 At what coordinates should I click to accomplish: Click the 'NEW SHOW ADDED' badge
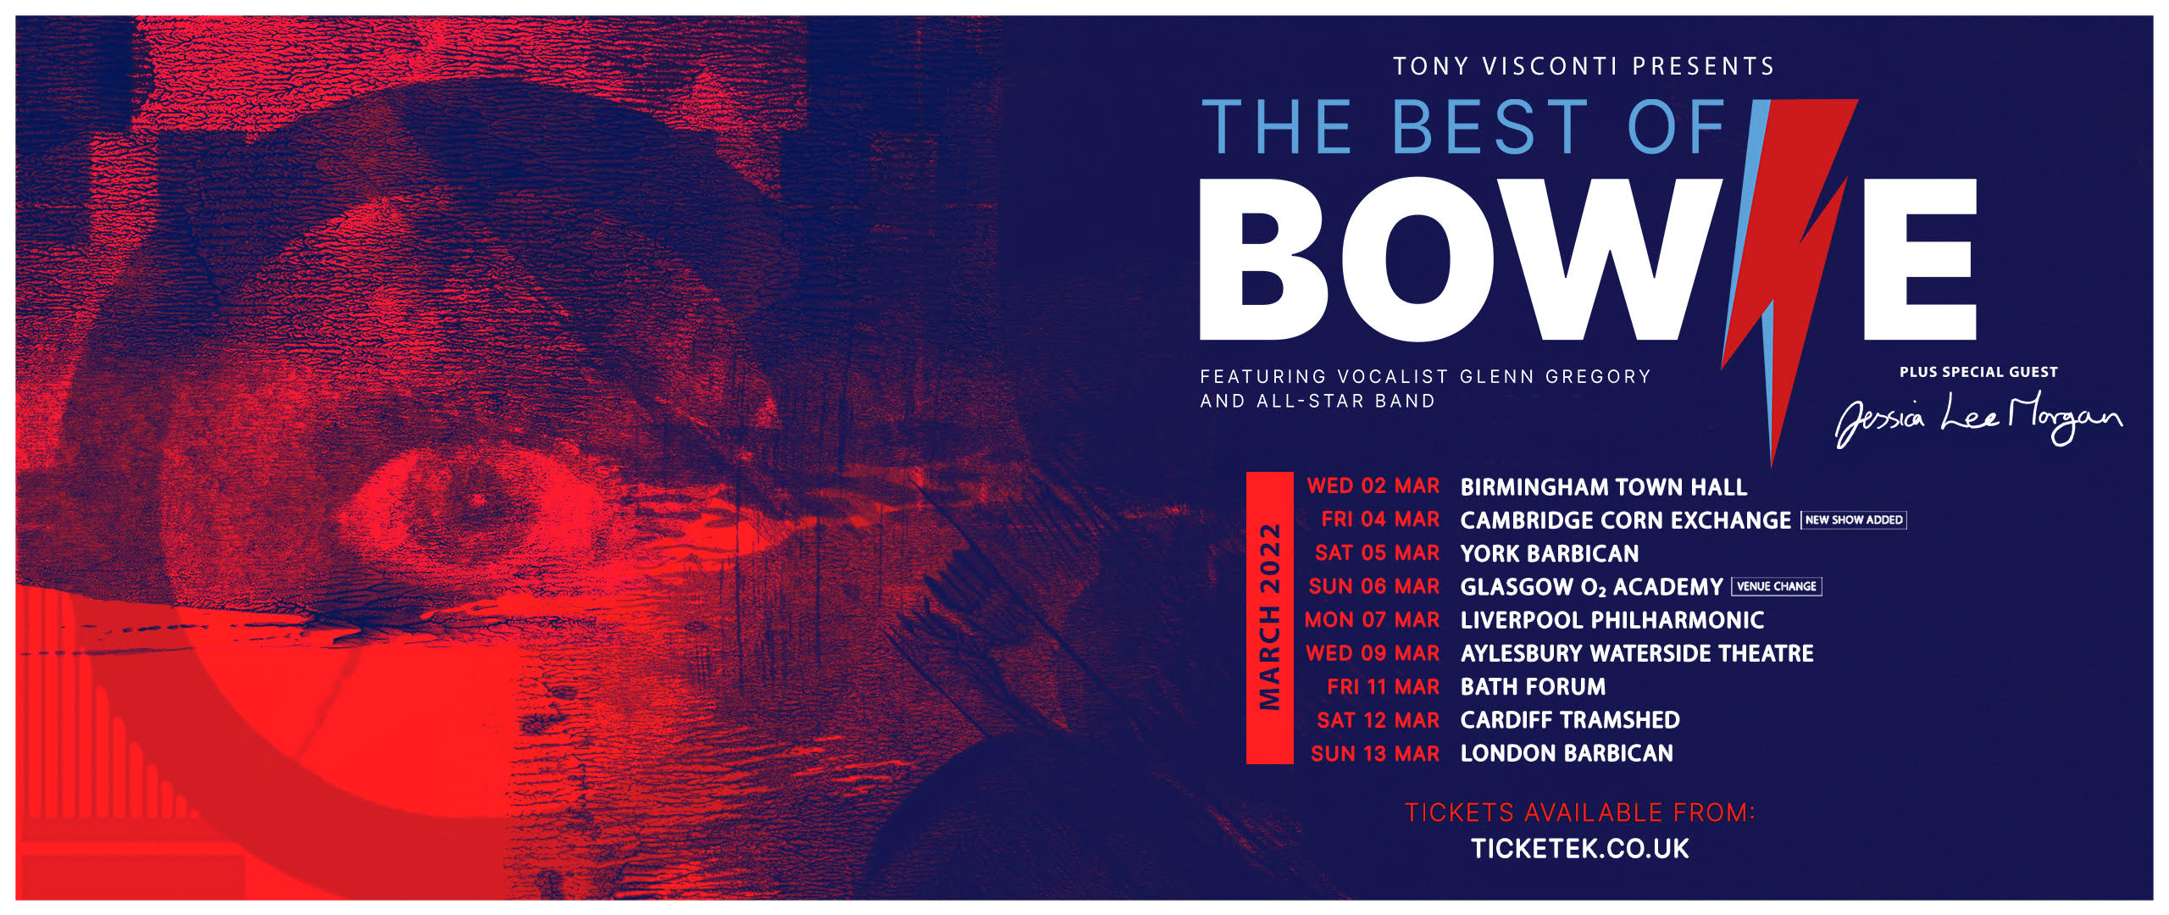pyautogui.click(x=1854, y=520)
